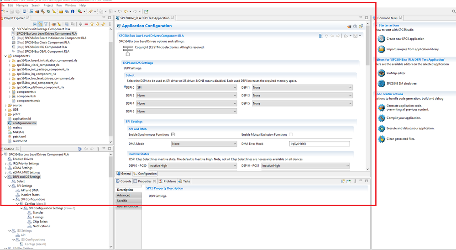
Task: Click the red minus remove component icon
Action: coord(86,24)
